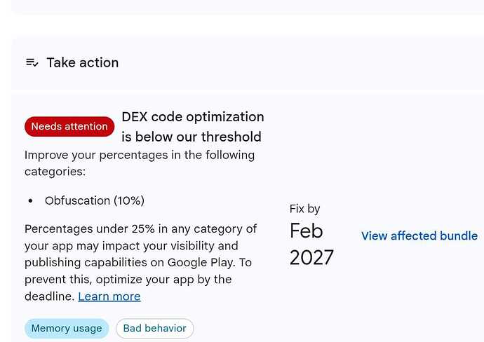The width and height of the screenshot is (484, 342).
Task: Toggle the Bad behavior filter chip
Action: [154, 329]
